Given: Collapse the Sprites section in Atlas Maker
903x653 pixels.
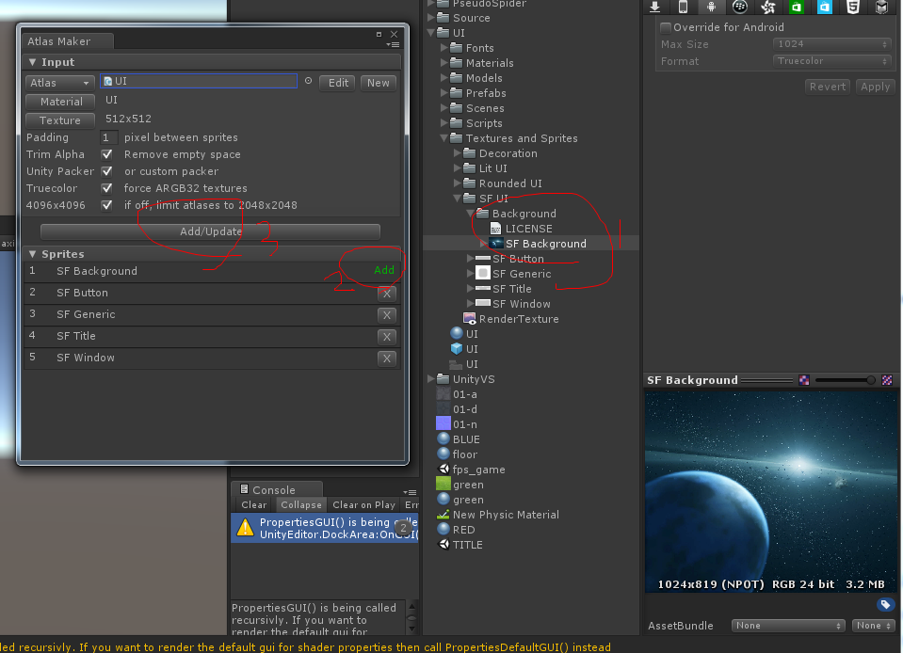Looking at the screenshot, I should point(32,254).
